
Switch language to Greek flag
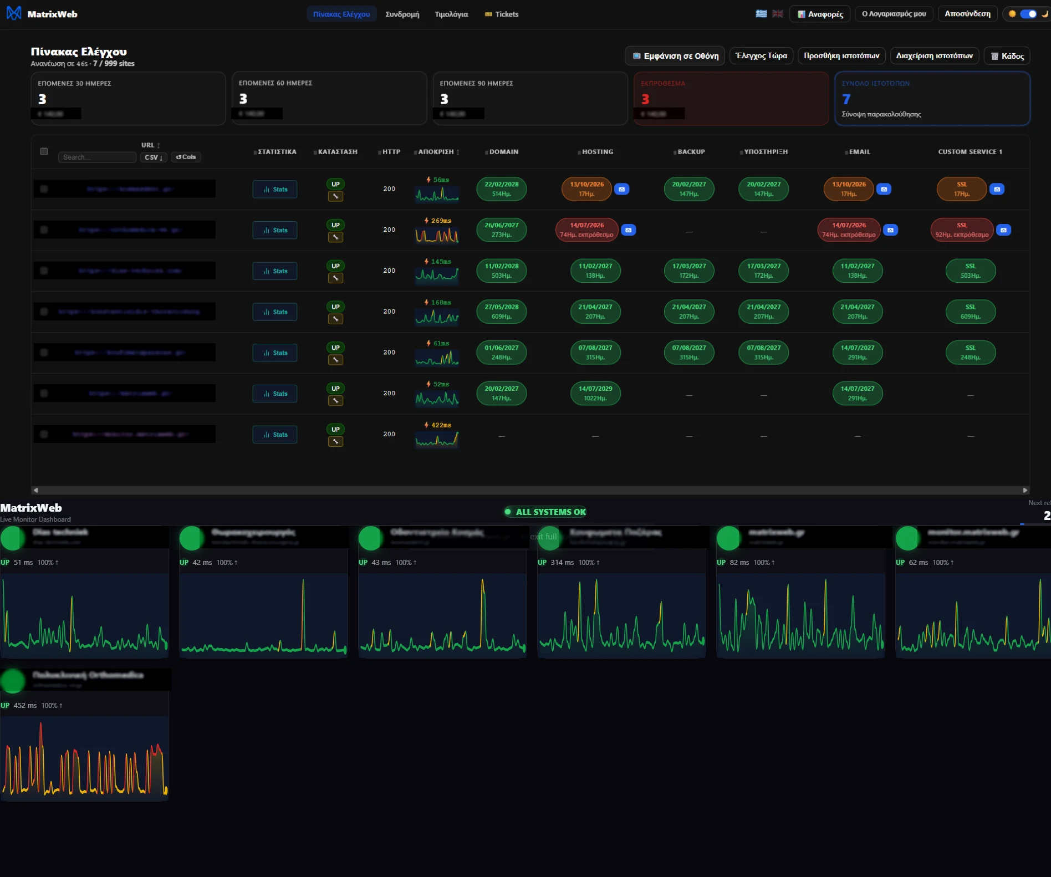762,14
